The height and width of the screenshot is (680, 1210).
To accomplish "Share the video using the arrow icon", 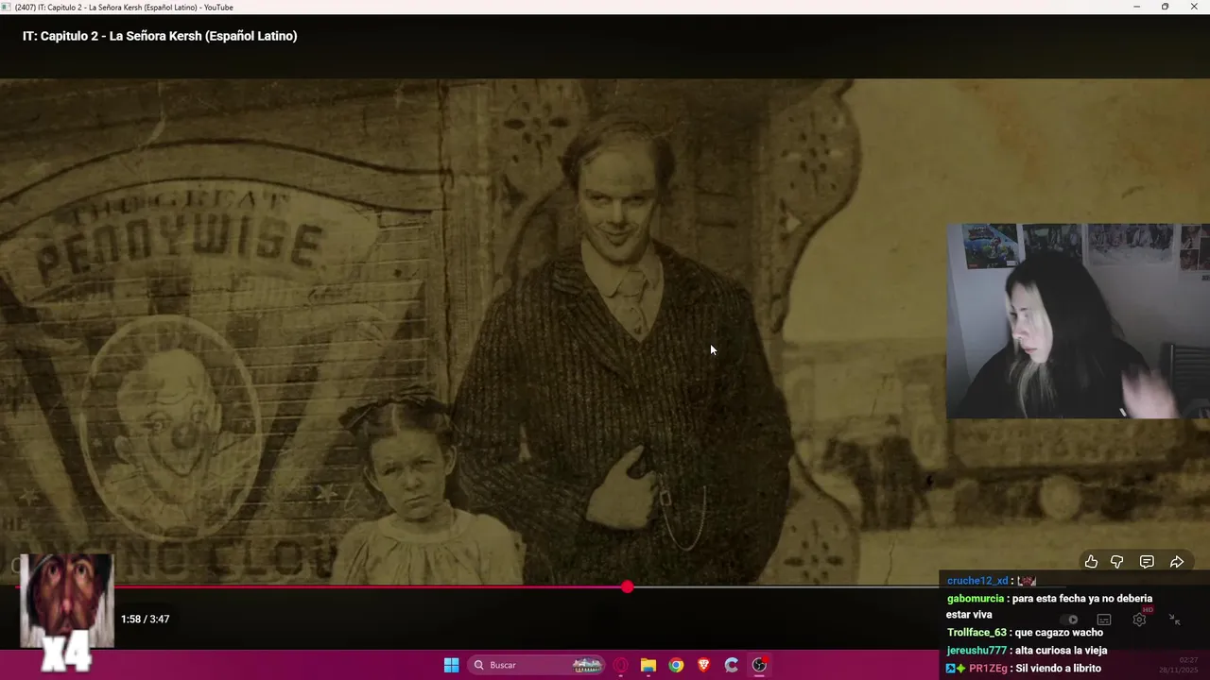I will pos(1177,562).
